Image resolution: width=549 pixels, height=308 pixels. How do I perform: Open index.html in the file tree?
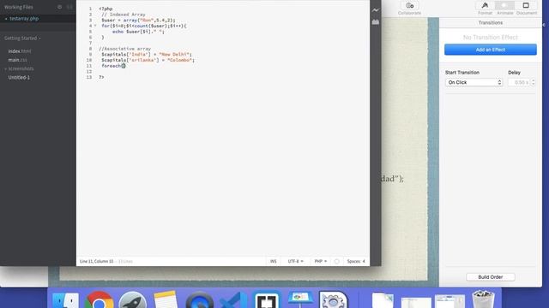coord(20,51)
